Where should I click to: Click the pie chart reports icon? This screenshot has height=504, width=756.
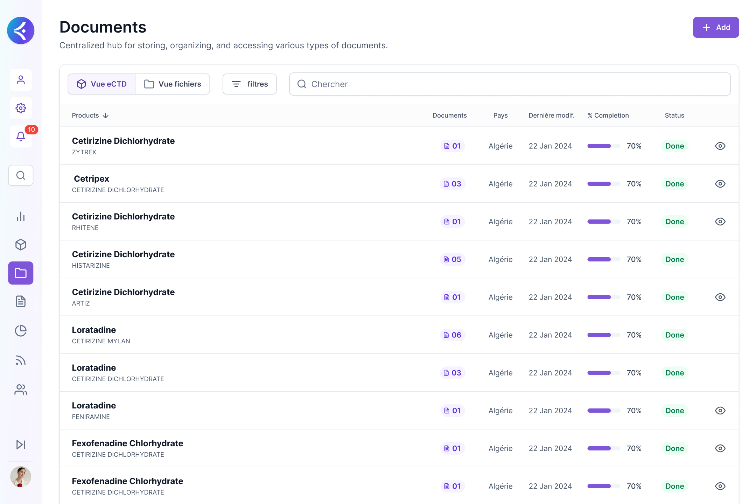coord(21,331)
